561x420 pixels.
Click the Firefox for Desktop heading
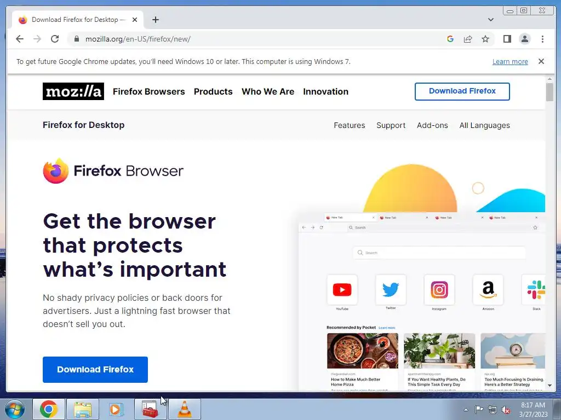84,125
